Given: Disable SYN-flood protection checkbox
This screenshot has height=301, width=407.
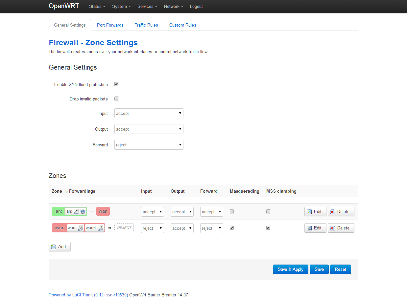Looking at the screenshot, I should click(x=116, y=84).
